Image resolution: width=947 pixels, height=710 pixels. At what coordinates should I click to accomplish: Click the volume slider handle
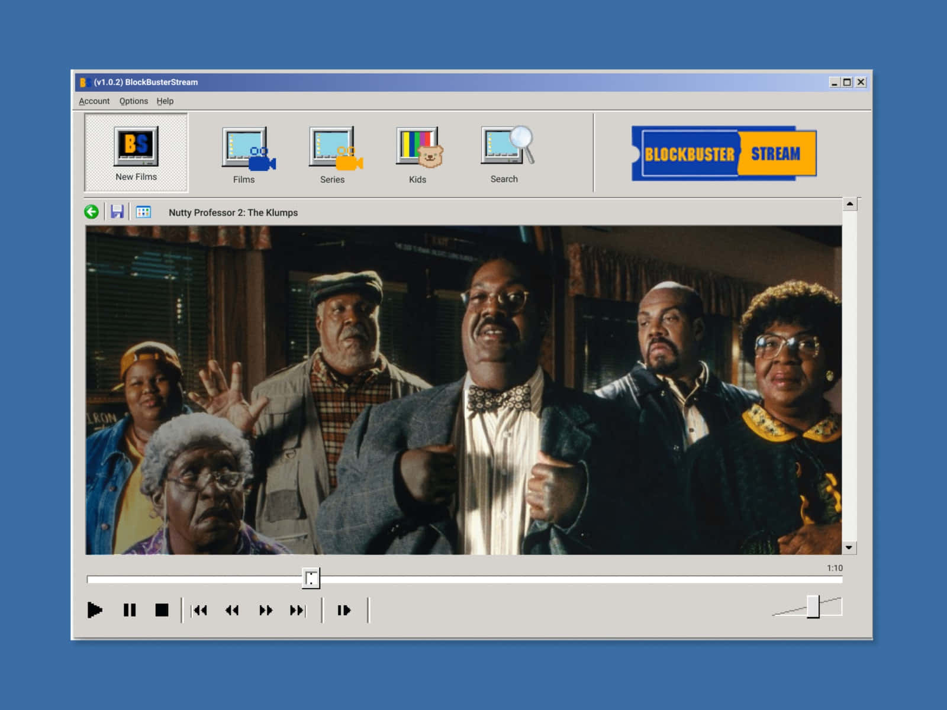tap(813, 607)
